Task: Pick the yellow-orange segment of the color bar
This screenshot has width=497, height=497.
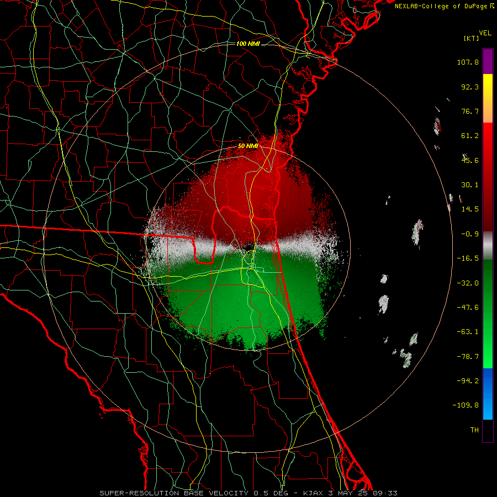Action: (488, 98)
